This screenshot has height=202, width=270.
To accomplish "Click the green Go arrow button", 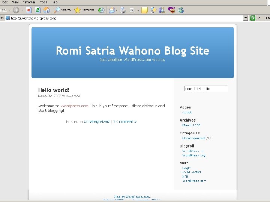I will tap(253, 18).
